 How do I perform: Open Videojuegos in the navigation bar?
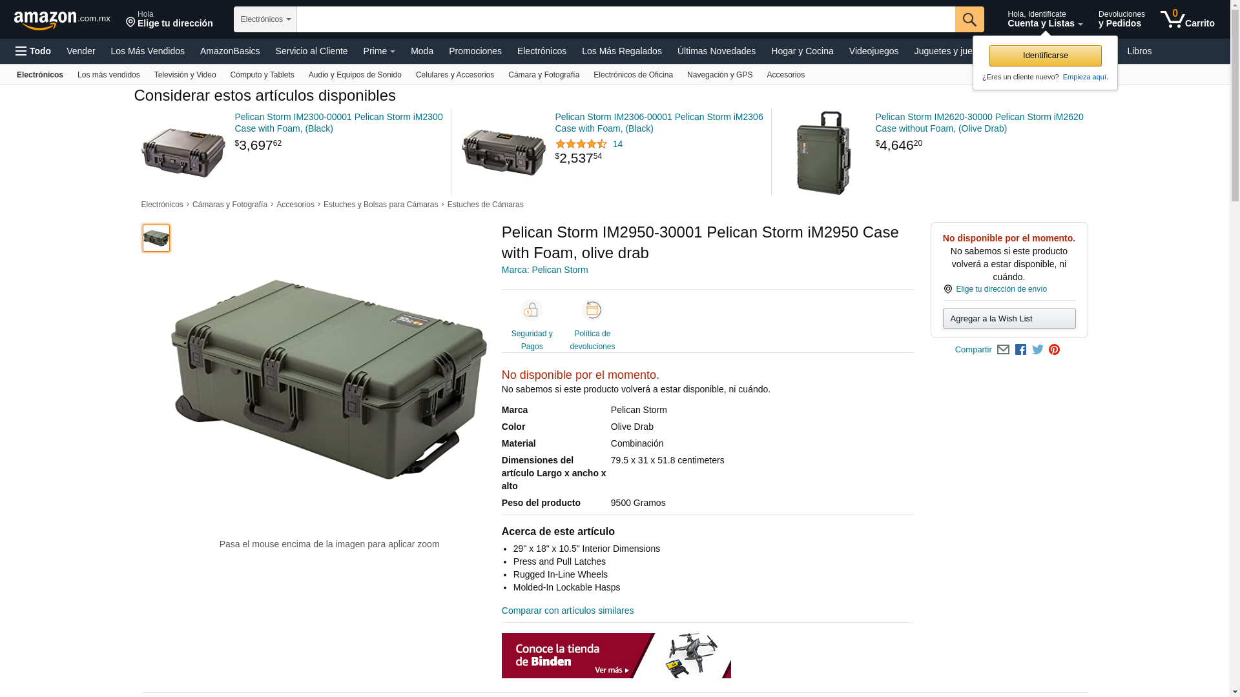(873, 51)
